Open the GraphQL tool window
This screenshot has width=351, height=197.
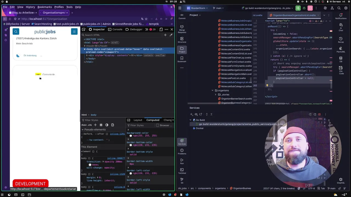(341, 181)
